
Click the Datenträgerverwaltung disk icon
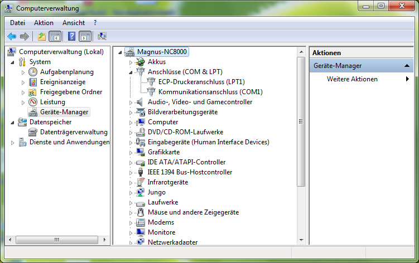coord(33,132)
